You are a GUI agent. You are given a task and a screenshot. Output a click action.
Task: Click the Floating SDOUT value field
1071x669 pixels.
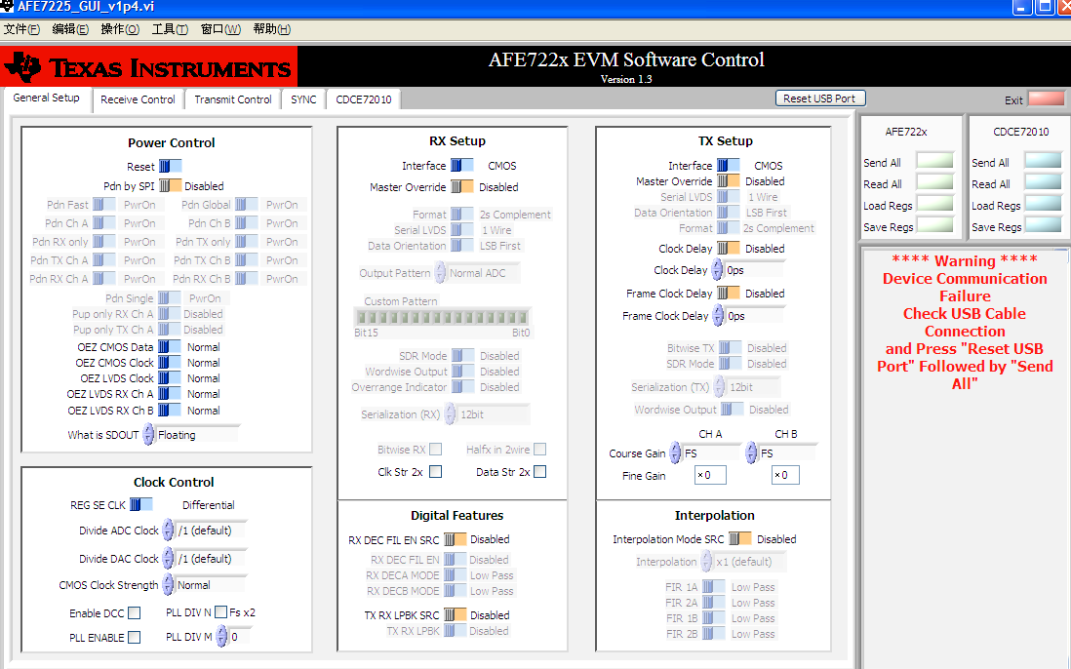coord(197,435)
